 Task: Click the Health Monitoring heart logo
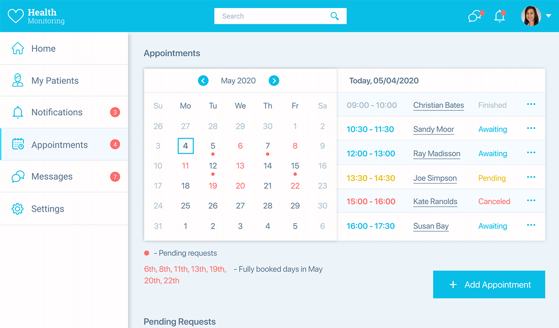16,16
